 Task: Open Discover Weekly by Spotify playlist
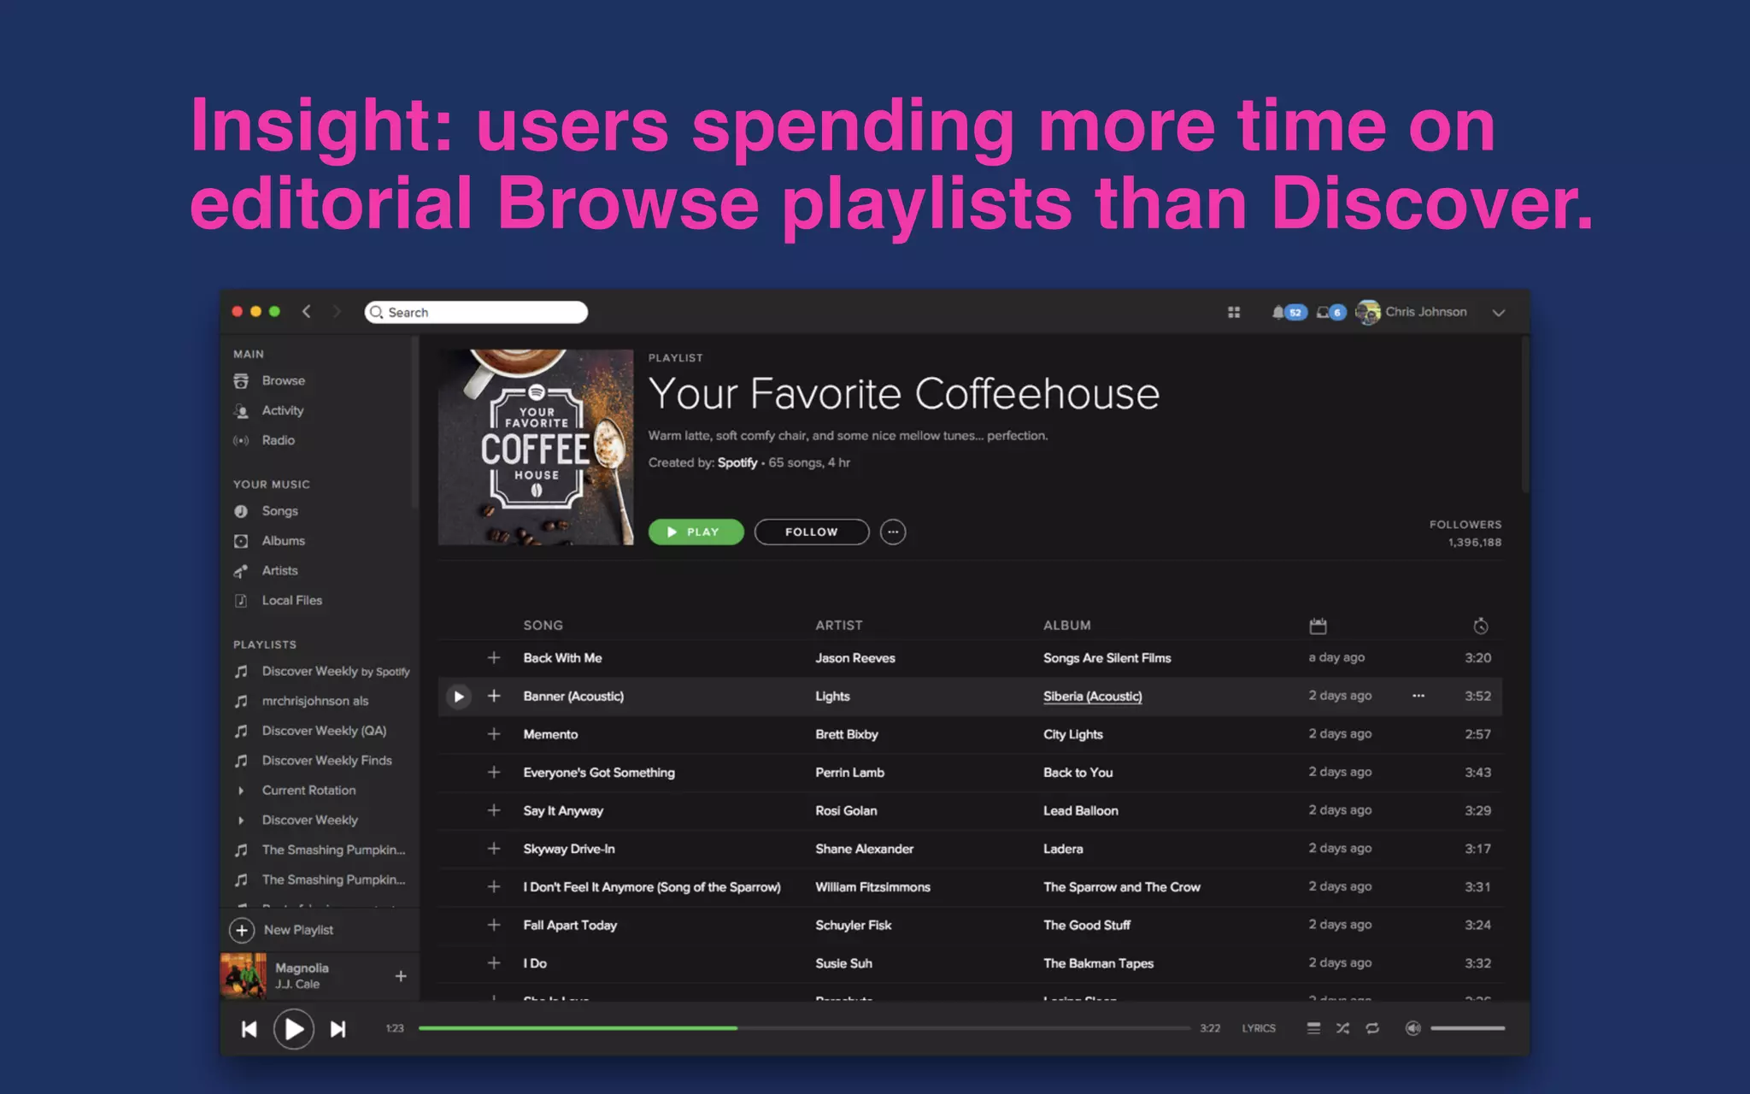click(336, 672)
